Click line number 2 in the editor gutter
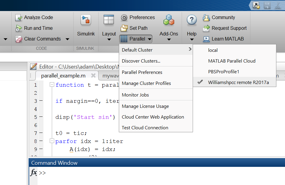 coord(35,93)
